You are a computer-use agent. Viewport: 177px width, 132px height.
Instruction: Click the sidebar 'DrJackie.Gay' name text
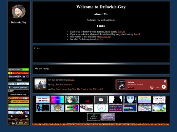click(19, 22)
